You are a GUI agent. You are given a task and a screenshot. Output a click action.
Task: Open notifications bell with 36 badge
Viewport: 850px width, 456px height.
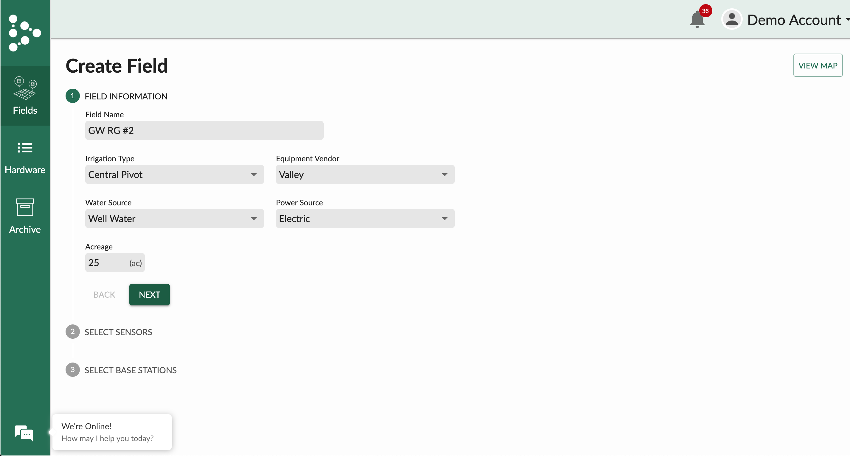click(697, 19)
